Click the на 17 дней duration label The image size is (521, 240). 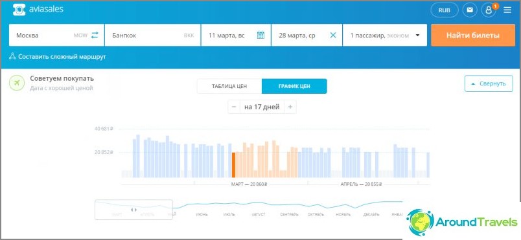pos(262,107)
